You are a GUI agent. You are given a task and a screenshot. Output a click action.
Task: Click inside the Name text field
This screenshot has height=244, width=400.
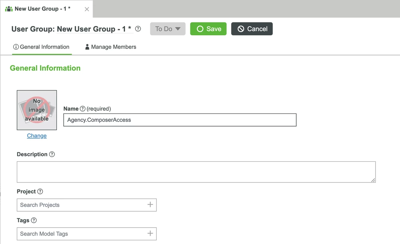179,120
